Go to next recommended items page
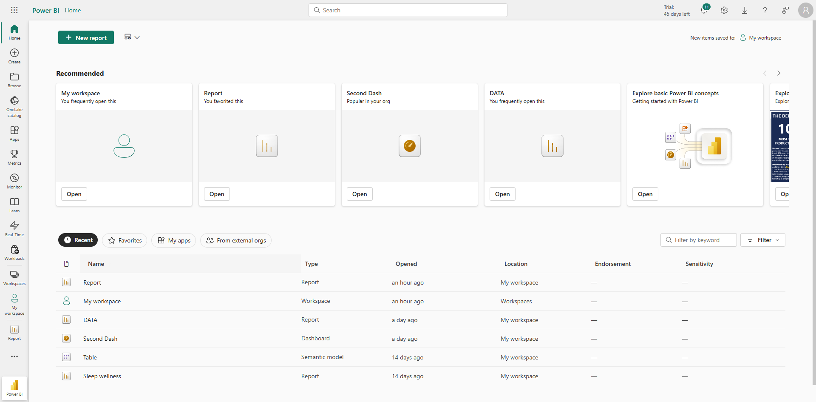 coord(779,73)
